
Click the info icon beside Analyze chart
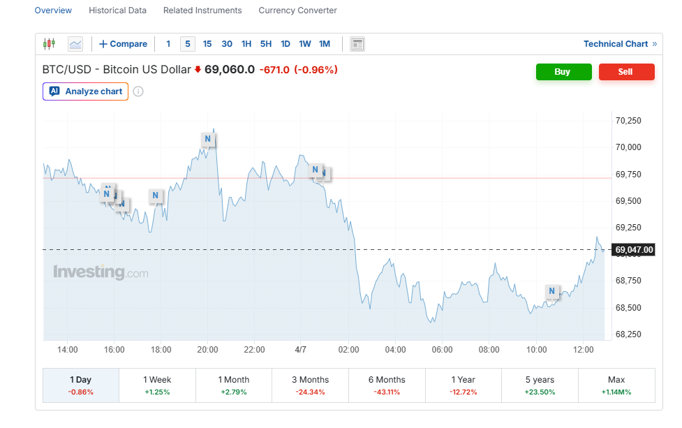tap(138, 91)
